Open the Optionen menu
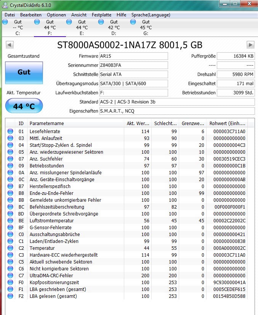258x315 pixels. coord(56,15)
